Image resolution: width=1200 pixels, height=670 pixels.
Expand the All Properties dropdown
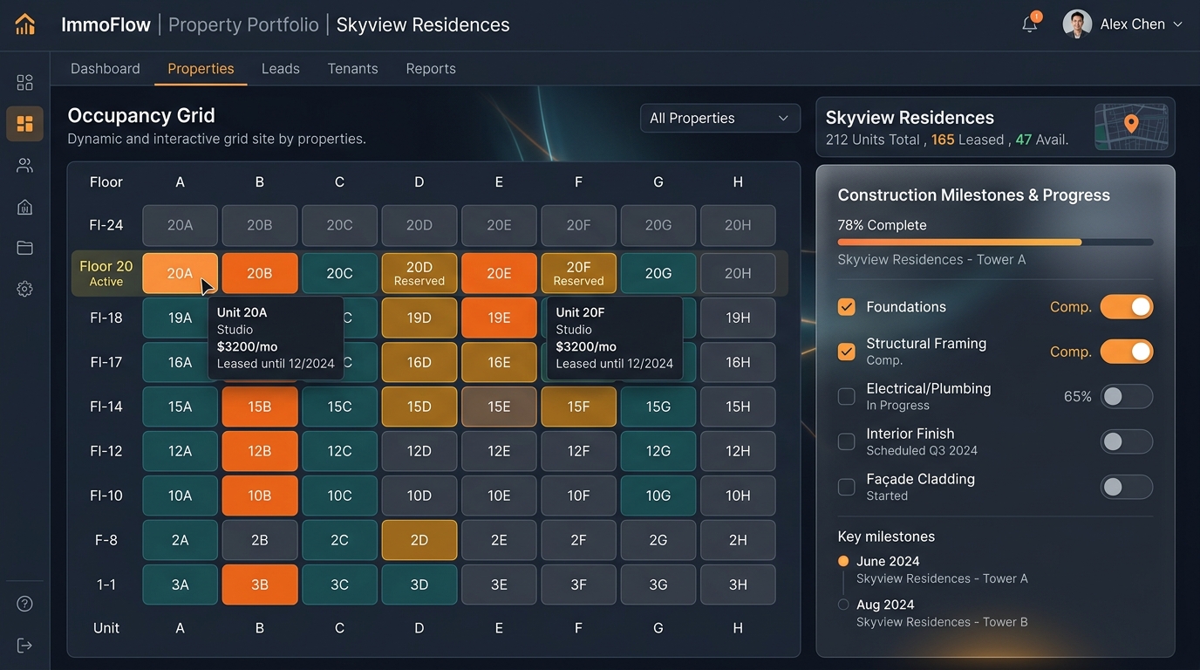coord(719,119)
